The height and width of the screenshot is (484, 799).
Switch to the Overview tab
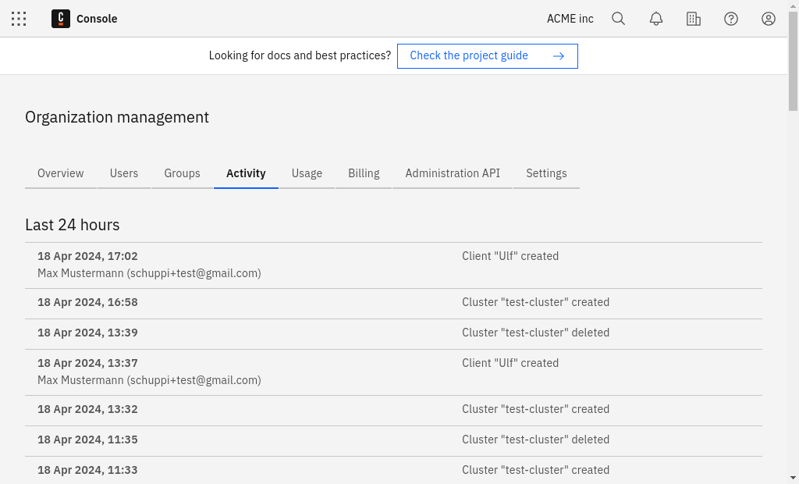(61, 173)
